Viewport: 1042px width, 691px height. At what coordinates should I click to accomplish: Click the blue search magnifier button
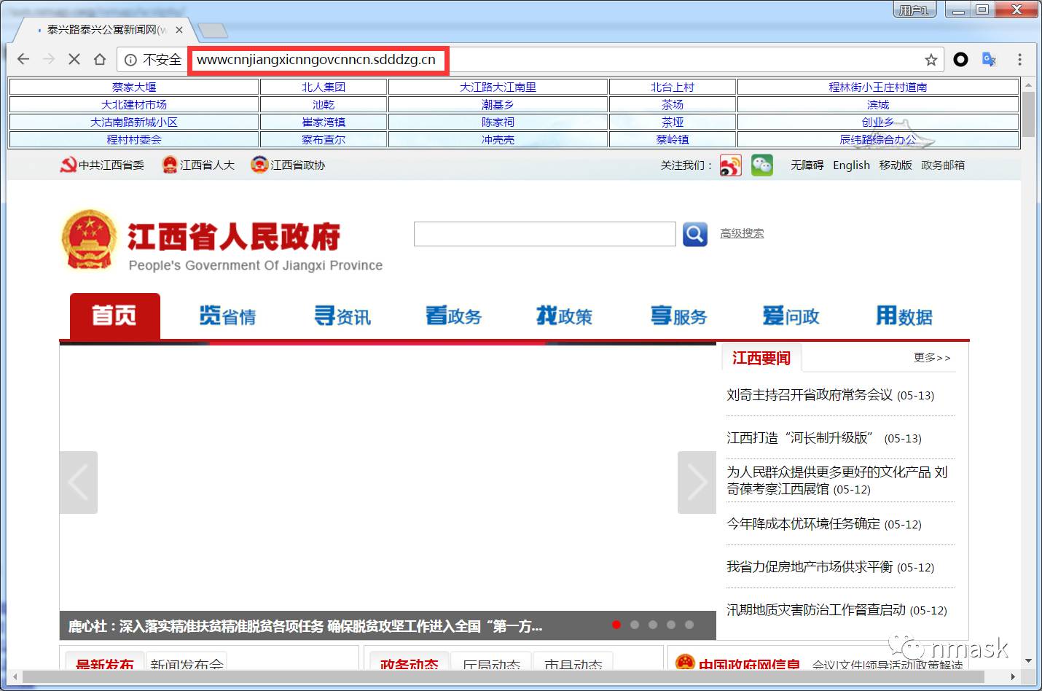694,234
